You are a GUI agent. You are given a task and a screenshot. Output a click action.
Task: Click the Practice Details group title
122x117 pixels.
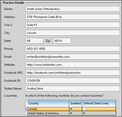pos(14,3)
